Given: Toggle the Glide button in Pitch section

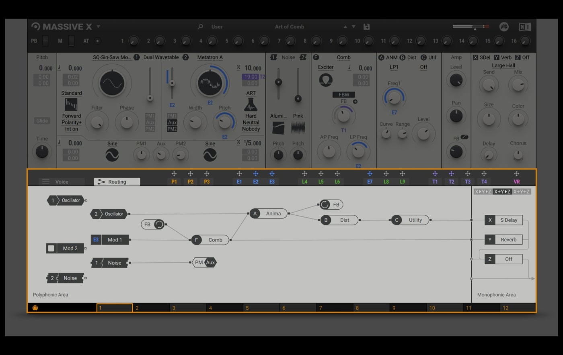Looking at the screenshot, I should [42, 121].
